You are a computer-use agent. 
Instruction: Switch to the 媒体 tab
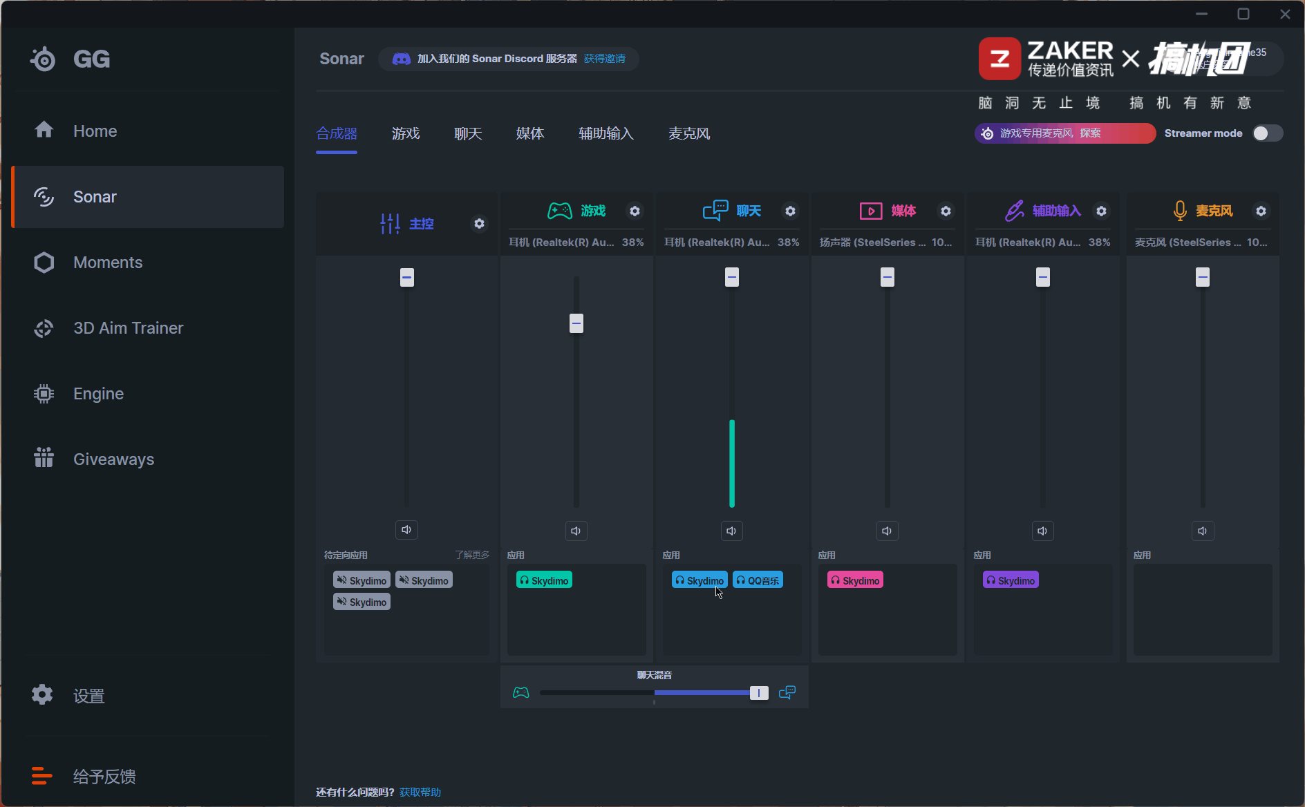click(530, 133)
